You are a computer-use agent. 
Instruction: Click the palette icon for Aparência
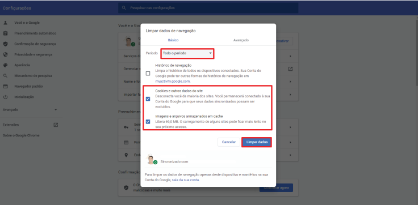(5, 65)
